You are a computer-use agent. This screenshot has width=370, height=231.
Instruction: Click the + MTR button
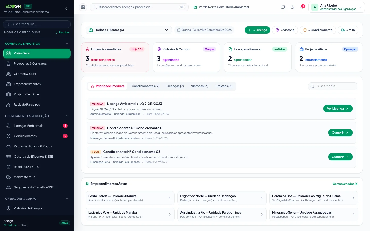point(348,30)
